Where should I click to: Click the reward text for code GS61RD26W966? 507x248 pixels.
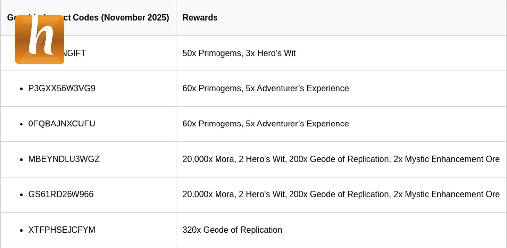click(341, 194)
